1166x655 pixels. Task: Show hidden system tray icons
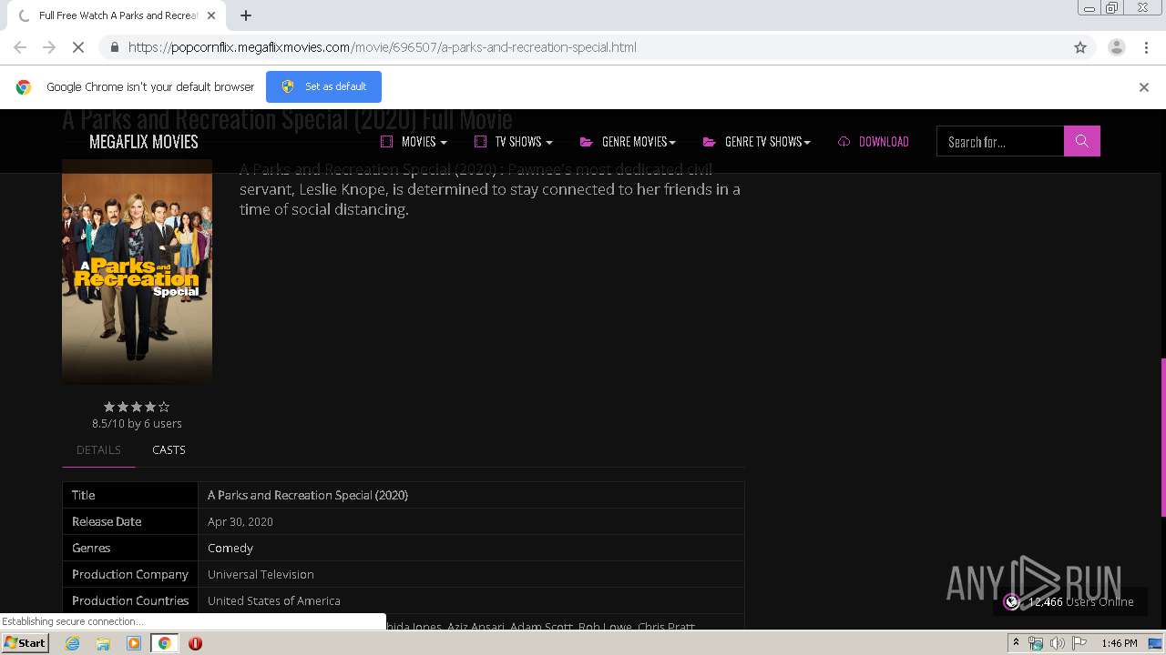(x=1015, y=643)
